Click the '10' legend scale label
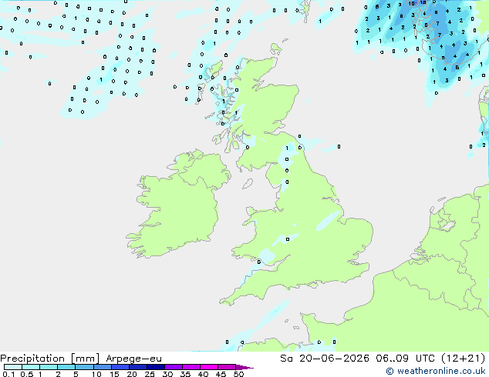Screen dimensions: 489x377 coord(96,374)
